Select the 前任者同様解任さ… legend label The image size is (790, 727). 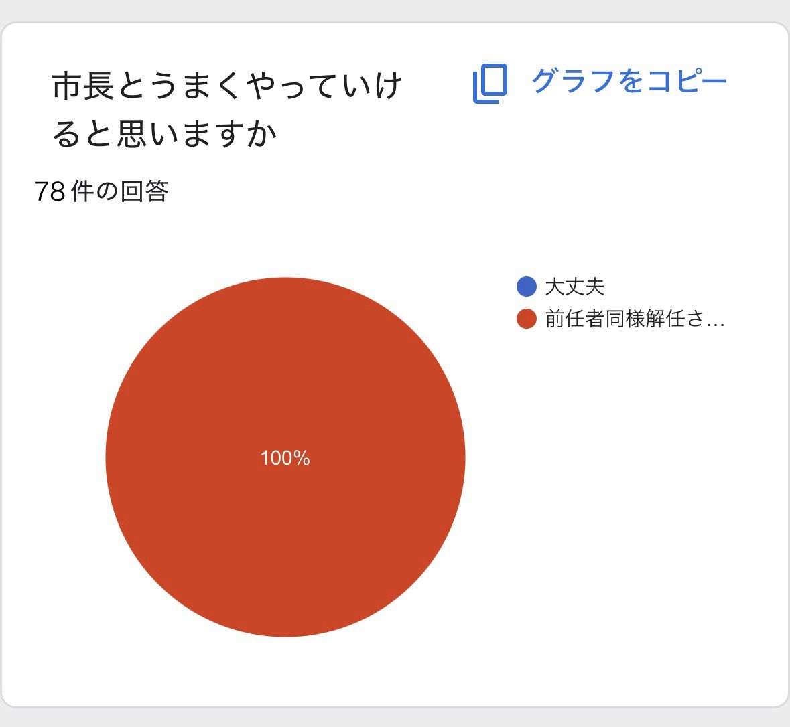pyautogui.click(x=635, y=319)
